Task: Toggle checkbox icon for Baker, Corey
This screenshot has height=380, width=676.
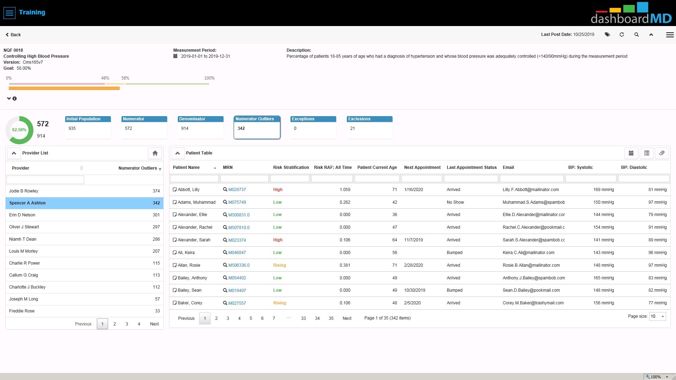Action: (175, 303)
